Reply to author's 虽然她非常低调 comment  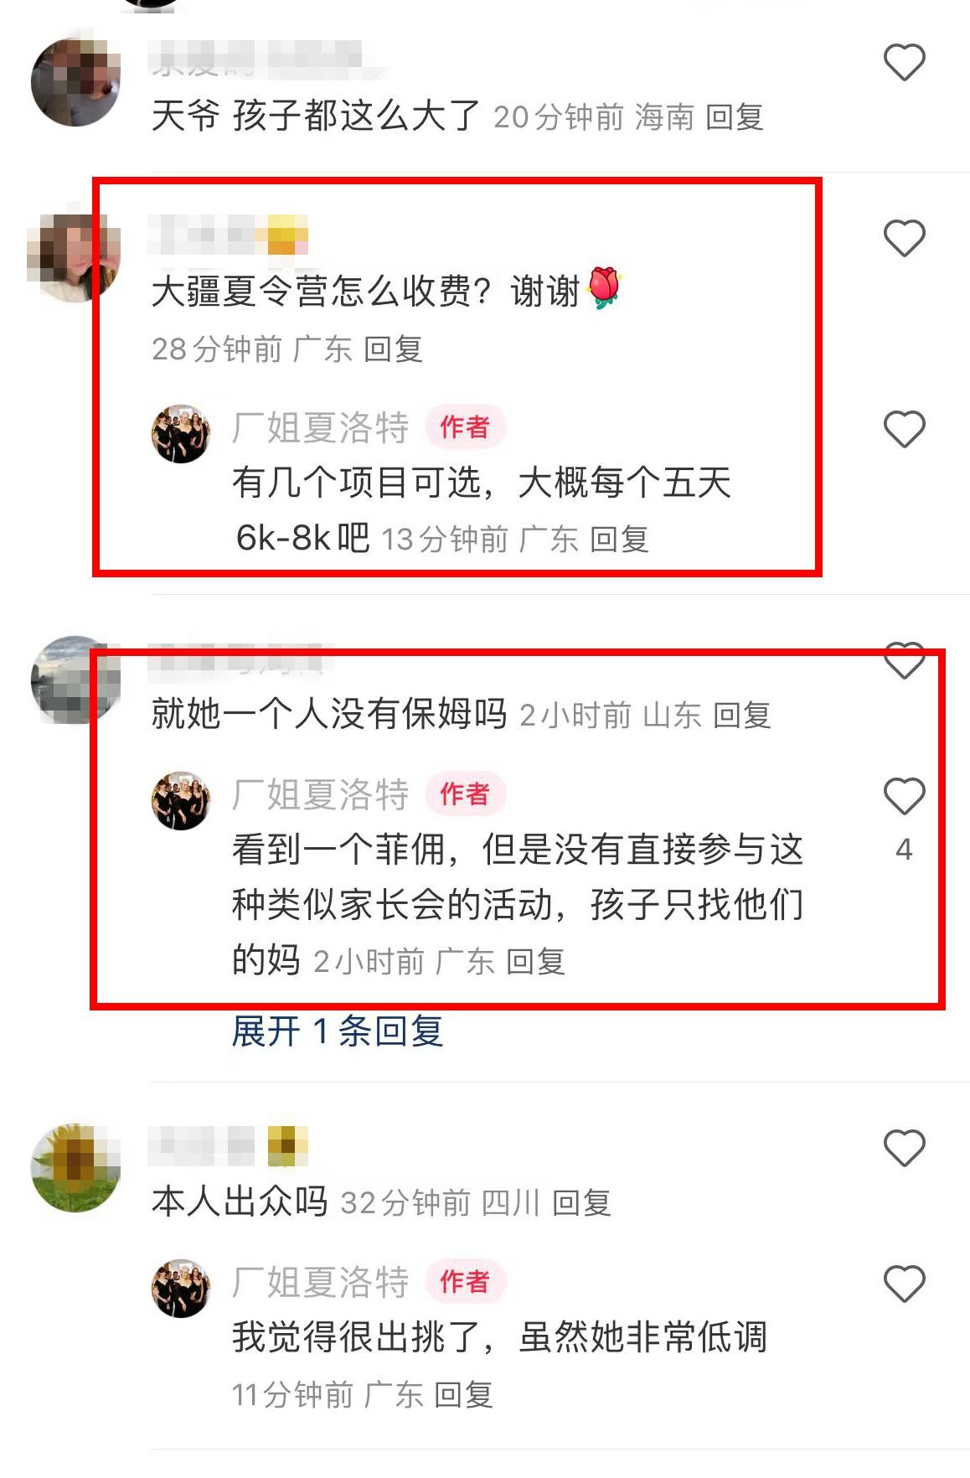point(463,1395)
